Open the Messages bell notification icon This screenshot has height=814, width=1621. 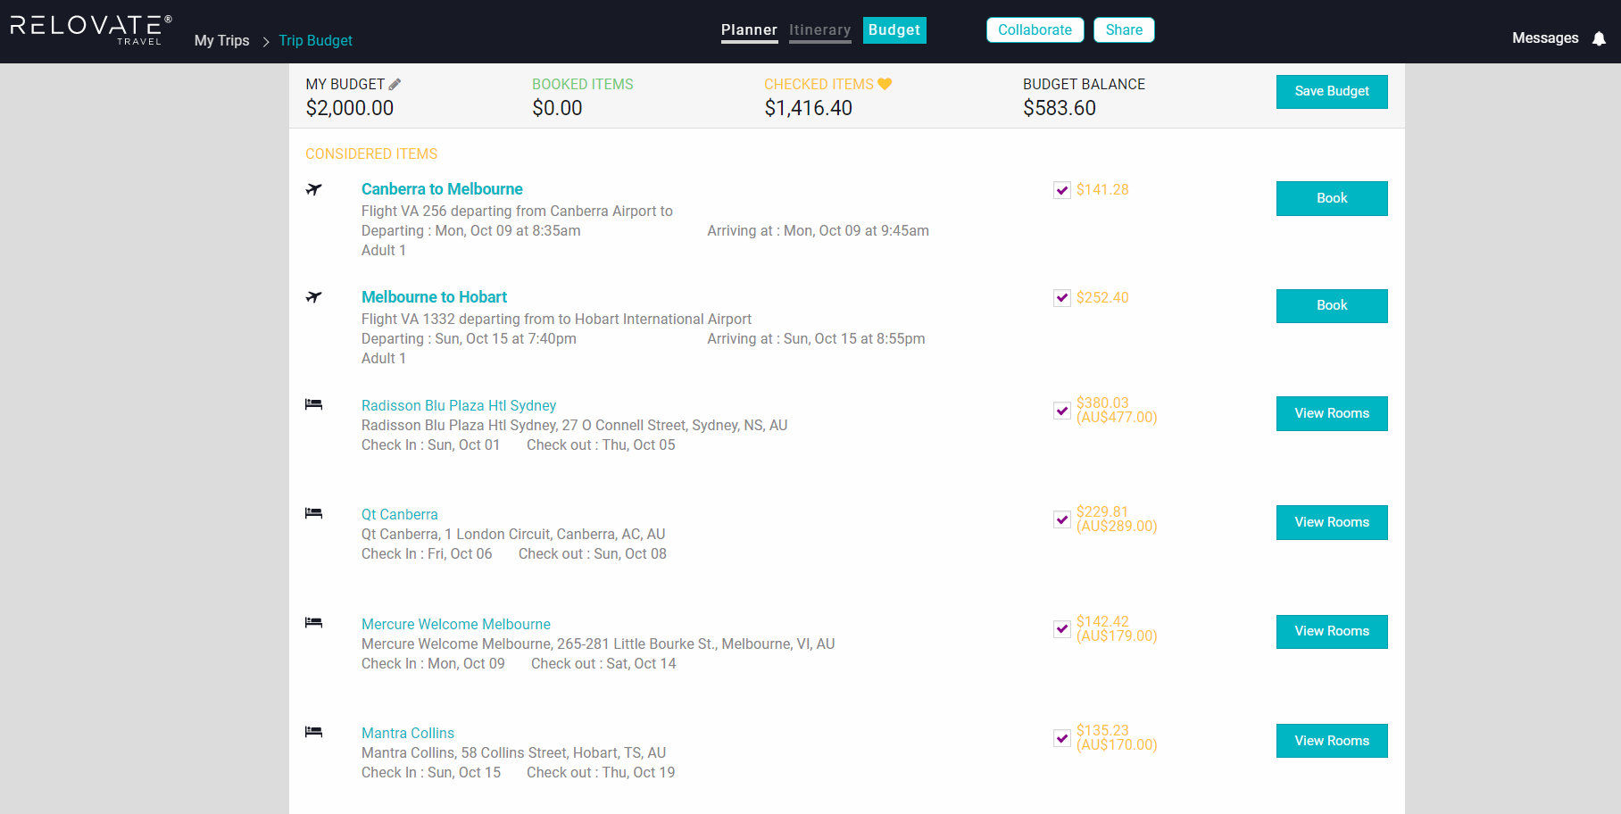[x=1599, y=38]
